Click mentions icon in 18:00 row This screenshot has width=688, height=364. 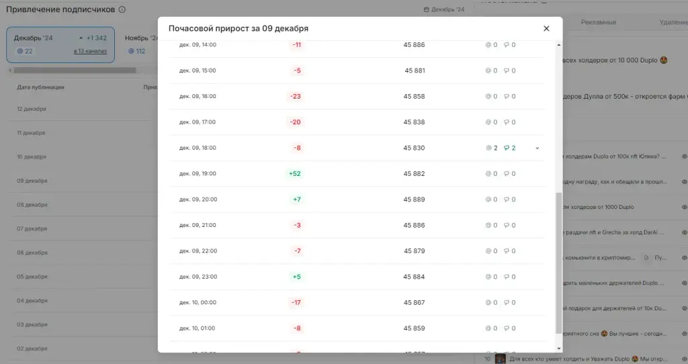tap(488, 148)
